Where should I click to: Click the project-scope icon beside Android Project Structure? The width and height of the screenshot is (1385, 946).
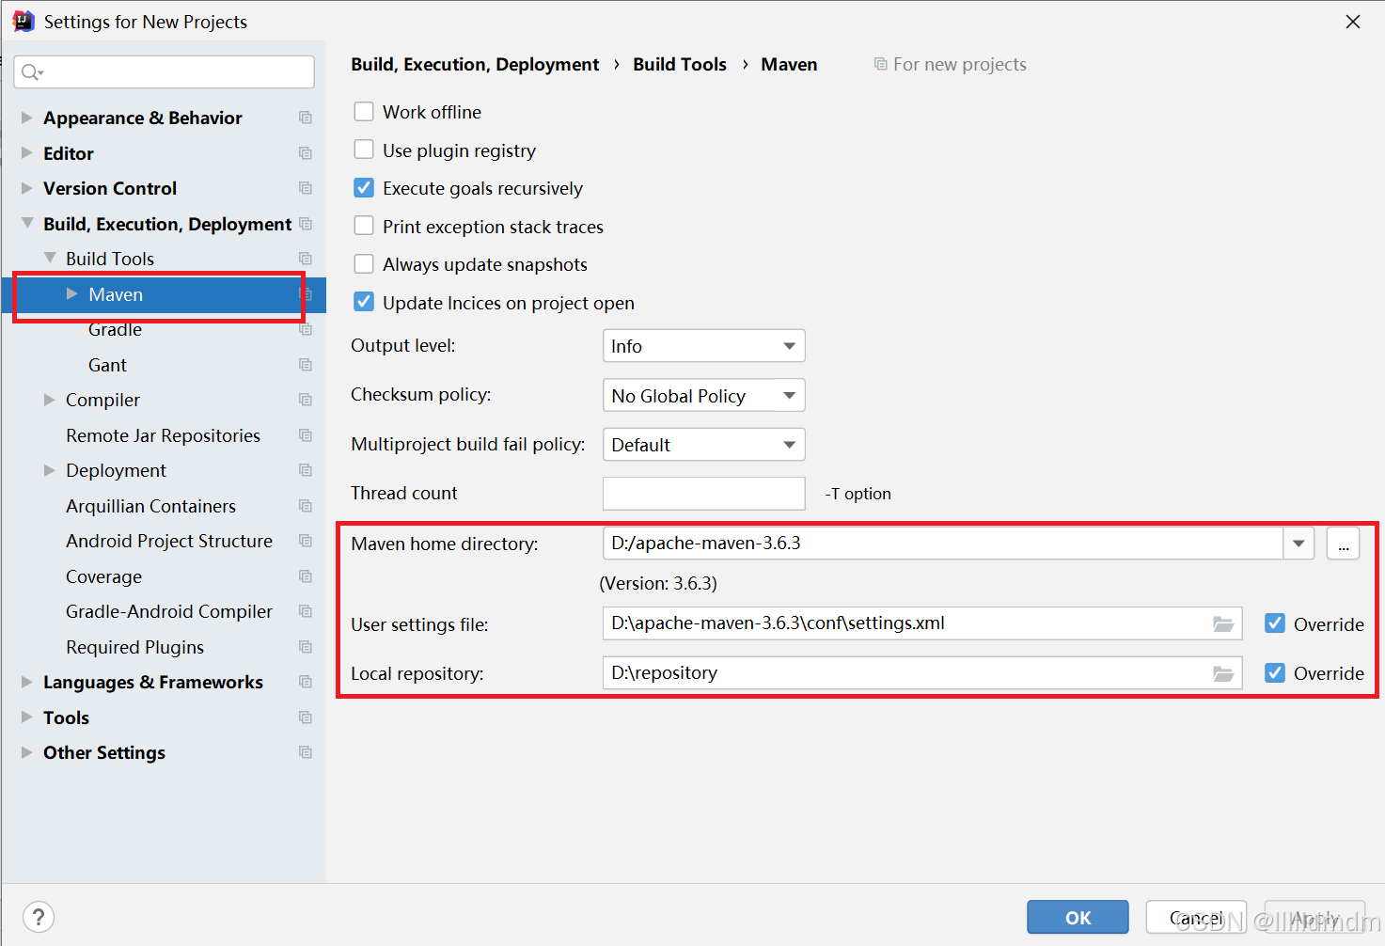pos(306,541)
